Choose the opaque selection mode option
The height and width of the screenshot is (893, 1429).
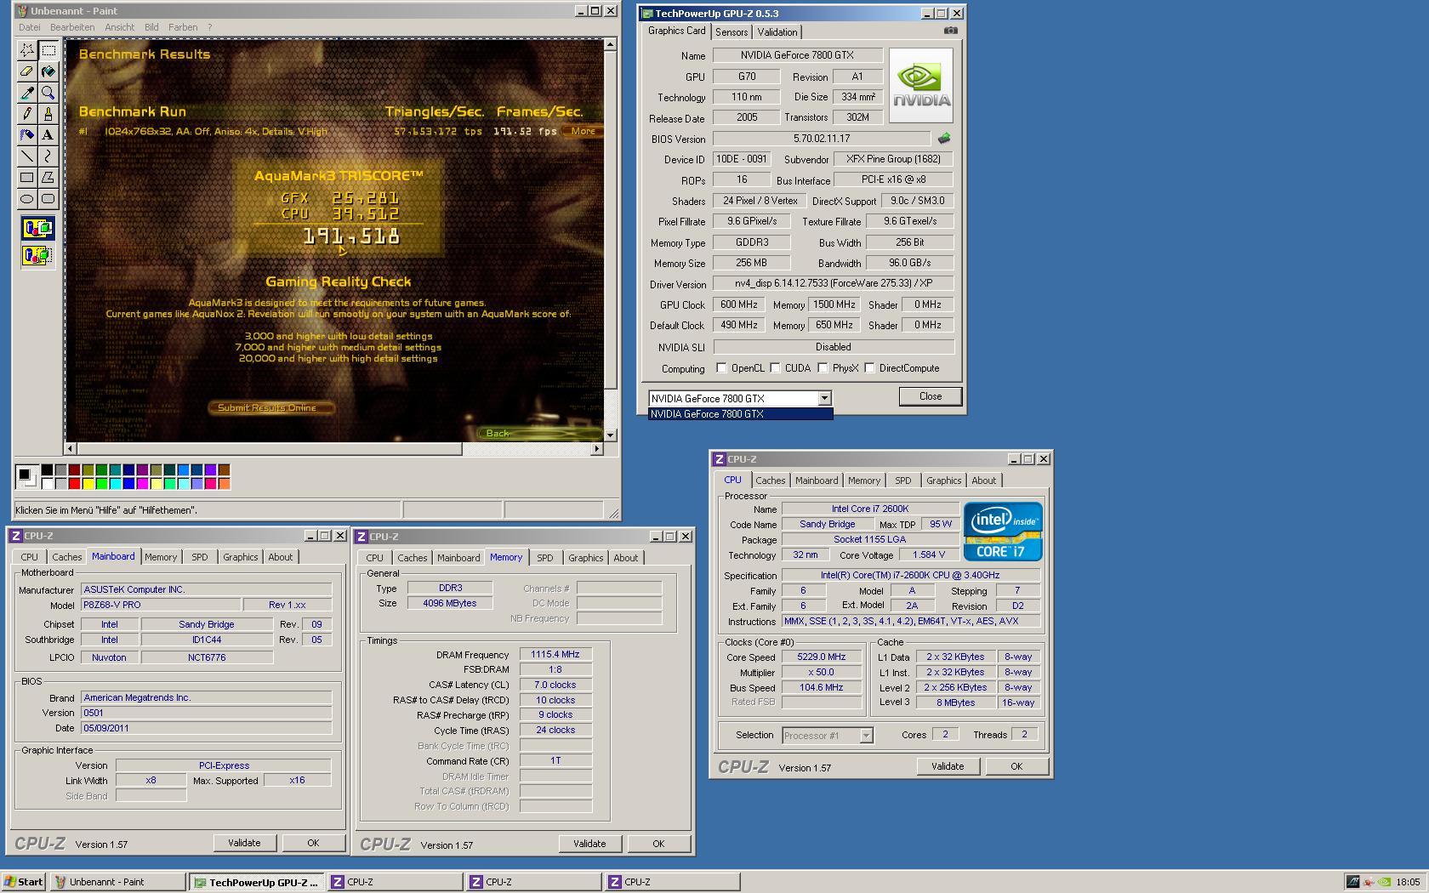point(37,228)
